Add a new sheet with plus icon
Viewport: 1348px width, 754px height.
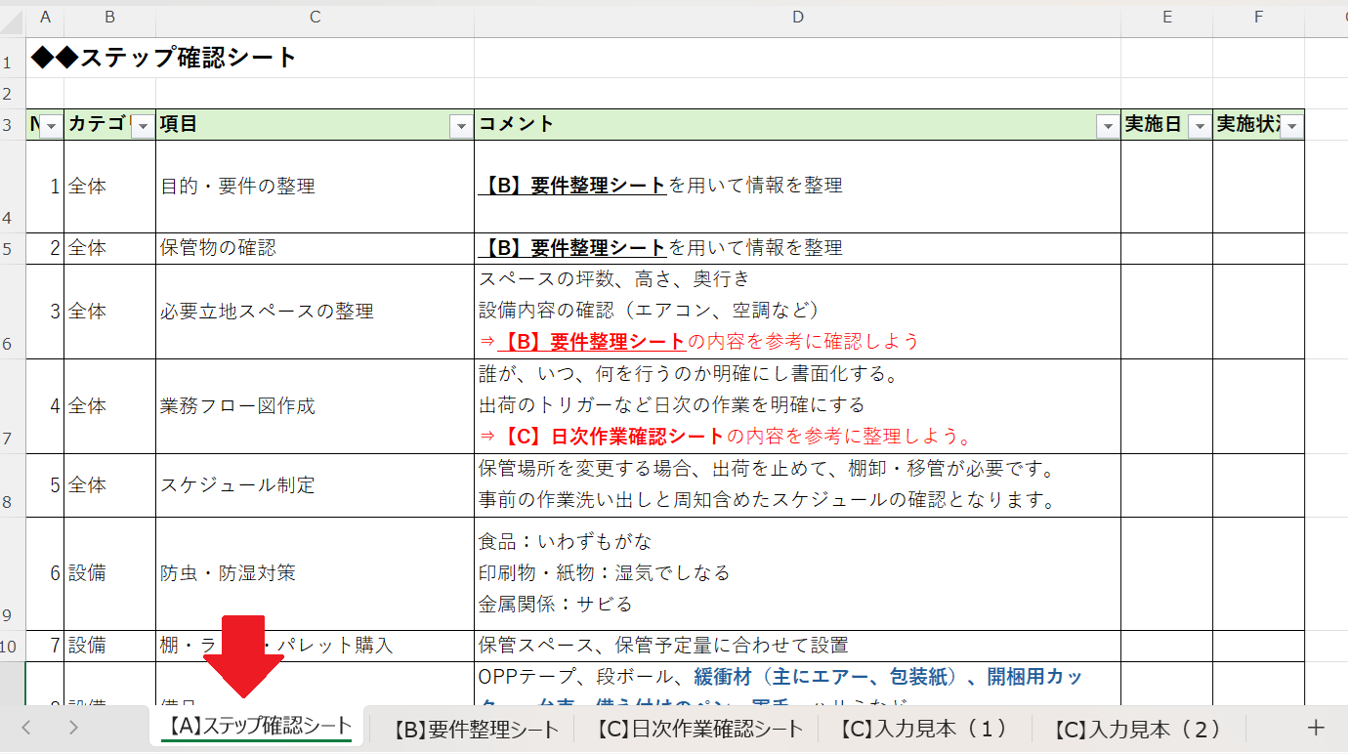point(1315,728)
